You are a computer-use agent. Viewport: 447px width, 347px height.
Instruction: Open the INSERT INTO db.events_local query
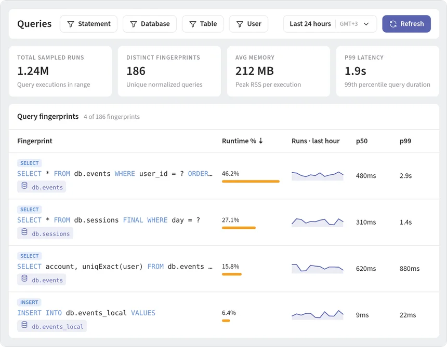86,313
